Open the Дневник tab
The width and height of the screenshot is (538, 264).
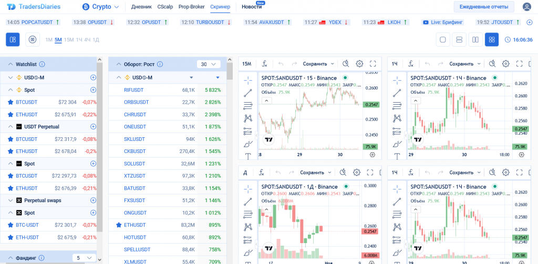[142, 7]
